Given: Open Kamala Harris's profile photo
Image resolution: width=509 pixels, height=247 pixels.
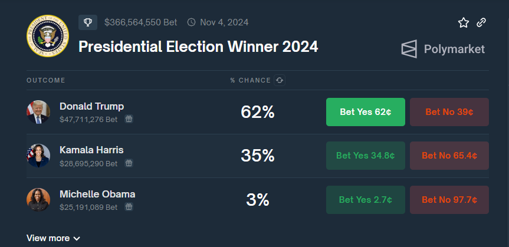Looking at the screenshot, I should (x=38, y=156).
